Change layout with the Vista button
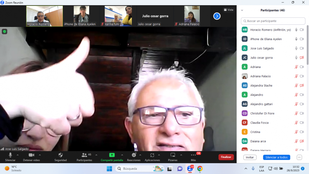Image resolution: width=309 pixels, height=174 pixels. tap(229, 10)
